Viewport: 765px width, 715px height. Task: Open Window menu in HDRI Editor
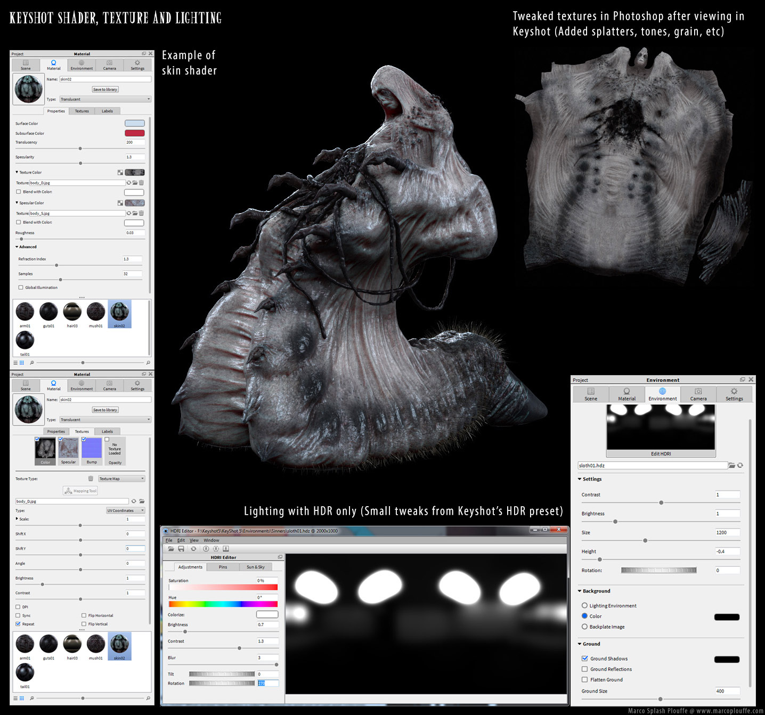tap(211, 540)
